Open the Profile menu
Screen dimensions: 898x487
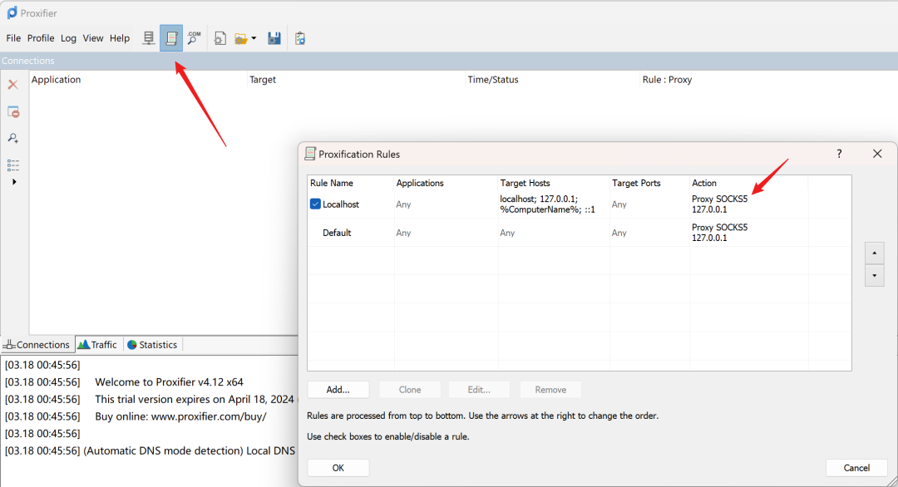[41, 38]
